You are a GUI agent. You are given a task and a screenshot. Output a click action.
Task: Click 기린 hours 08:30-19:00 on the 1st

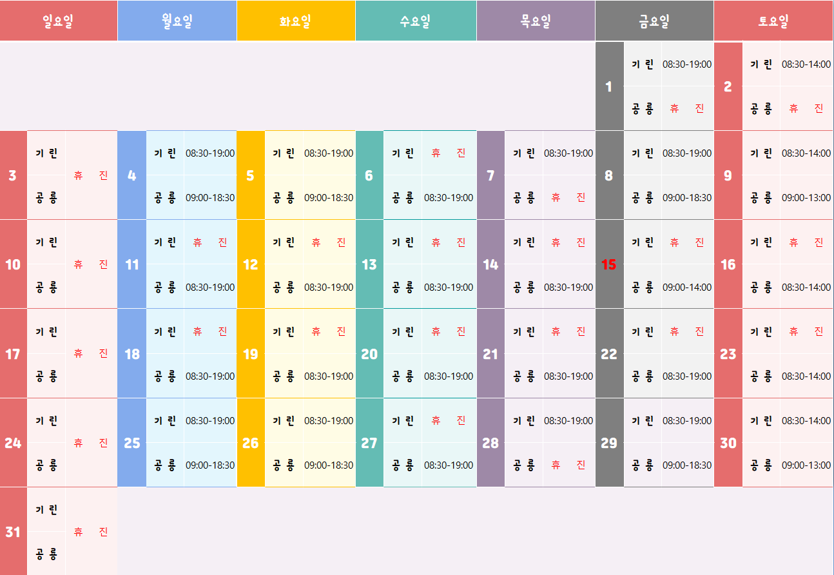tap(687, 64)
